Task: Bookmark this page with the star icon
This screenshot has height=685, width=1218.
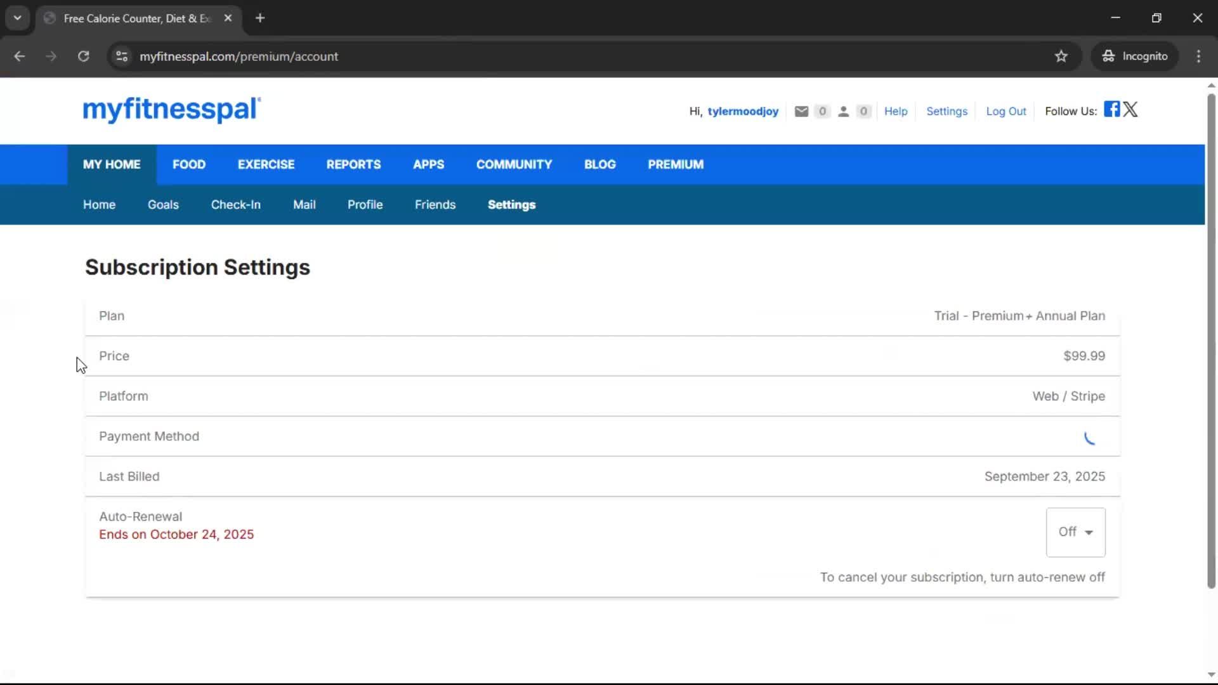Action: (x=1061, y=56)
